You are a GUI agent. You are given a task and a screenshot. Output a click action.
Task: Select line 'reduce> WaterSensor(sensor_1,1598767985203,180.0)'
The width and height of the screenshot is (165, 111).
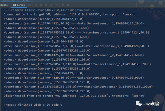(47, 69)
